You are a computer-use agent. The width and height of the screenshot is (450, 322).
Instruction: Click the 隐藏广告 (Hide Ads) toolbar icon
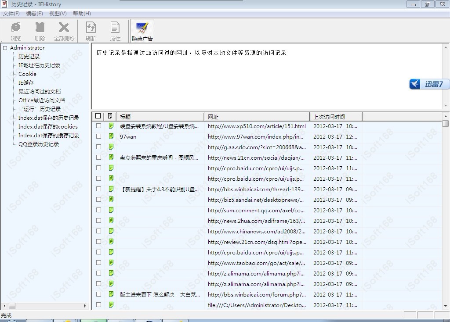pyautogui.click(x=142, y=31)
